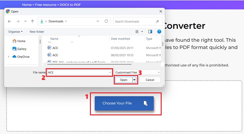Go up one folder level arrow
This screenshot has width=244, height=134.
coord(32,21)
